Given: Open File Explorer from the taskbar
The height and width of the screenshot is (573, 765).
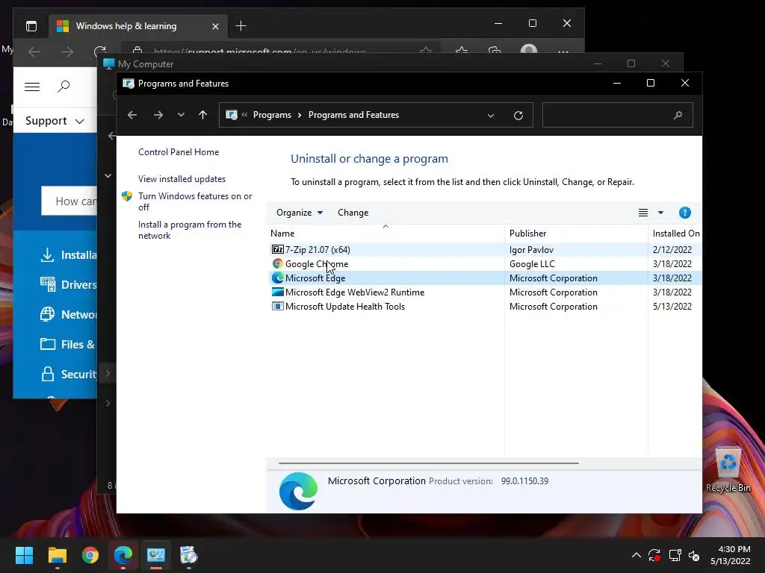Looking at the screenshot, I should [57, 555].
